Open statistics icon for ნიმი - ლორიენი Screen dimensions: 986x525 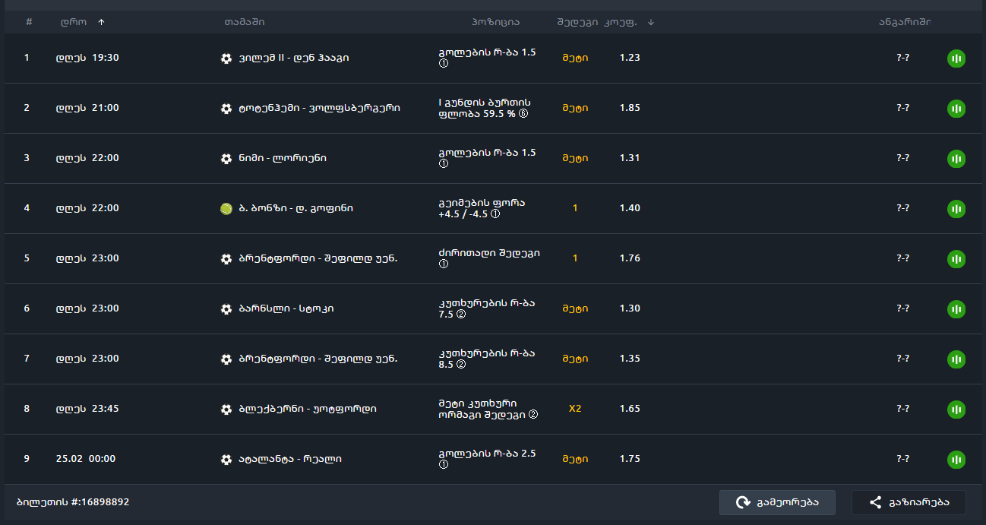tap(956, 159)
